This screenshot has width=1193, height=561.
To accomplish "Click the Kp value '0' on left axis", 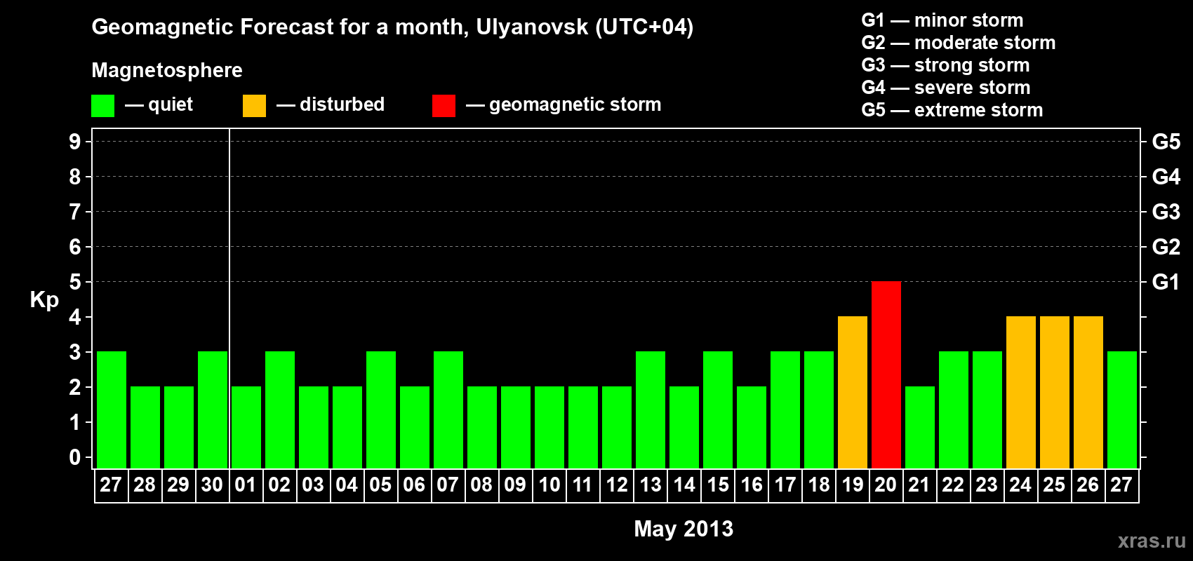I will point(75,457).
